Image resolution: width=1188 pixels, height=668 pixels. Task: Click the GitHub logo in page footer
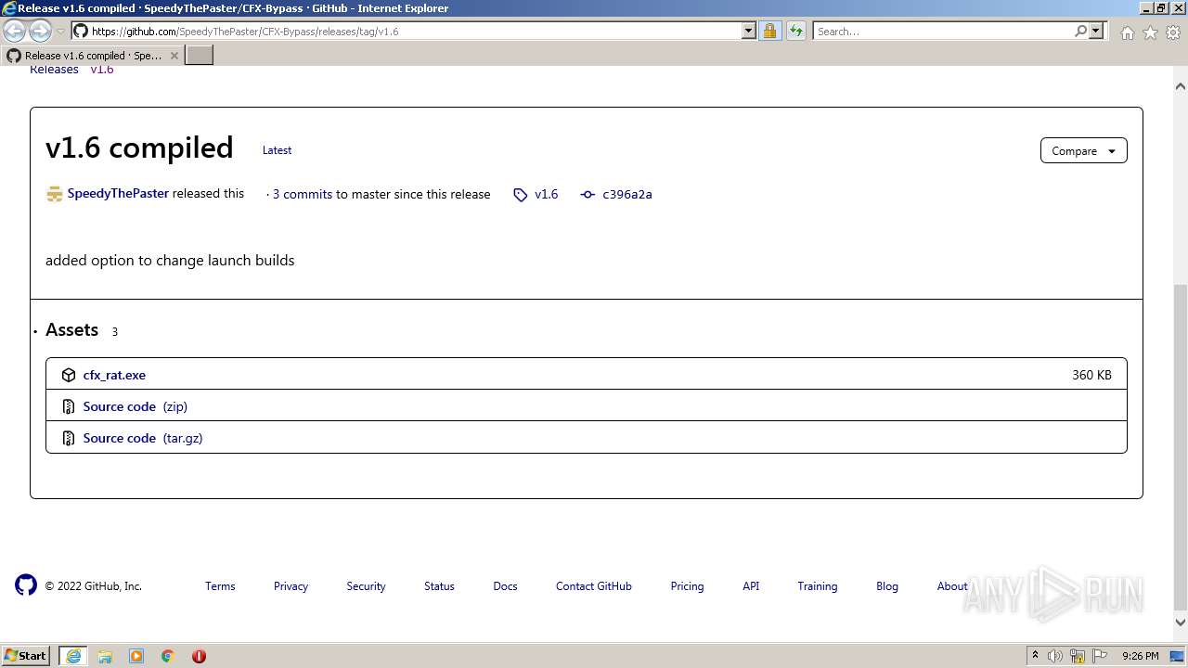click(x=26, y=584)
